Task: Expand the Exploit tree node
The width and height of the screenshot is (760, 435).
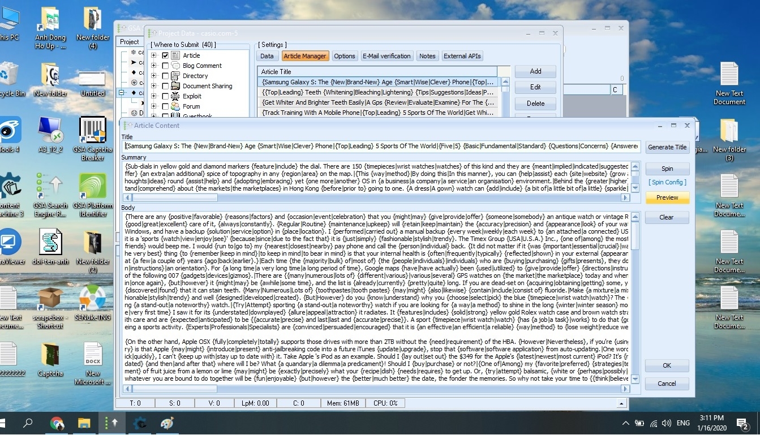Action: 153,96
